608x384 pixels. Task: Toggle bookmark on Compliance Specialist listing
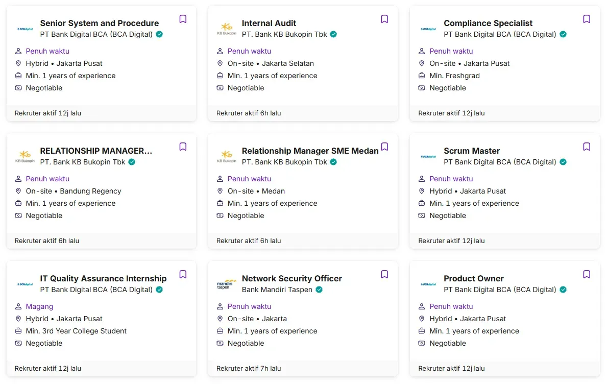(x=587, y=19)
